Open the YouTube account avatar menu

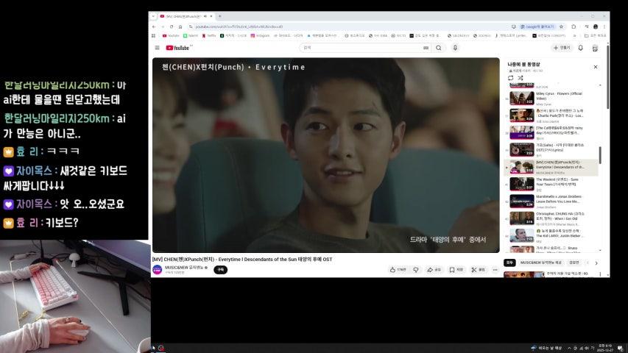click(595, 48)
